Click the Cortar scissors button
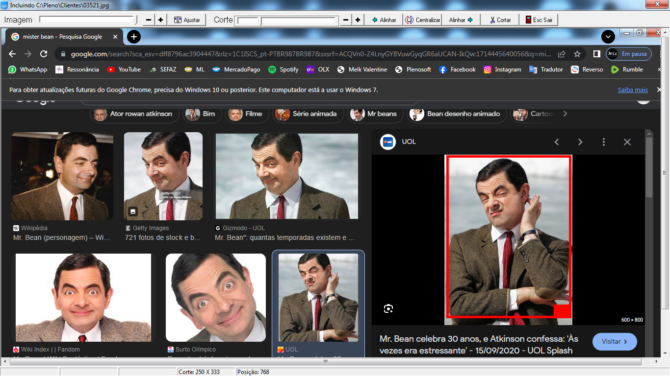 click(500, 20)
